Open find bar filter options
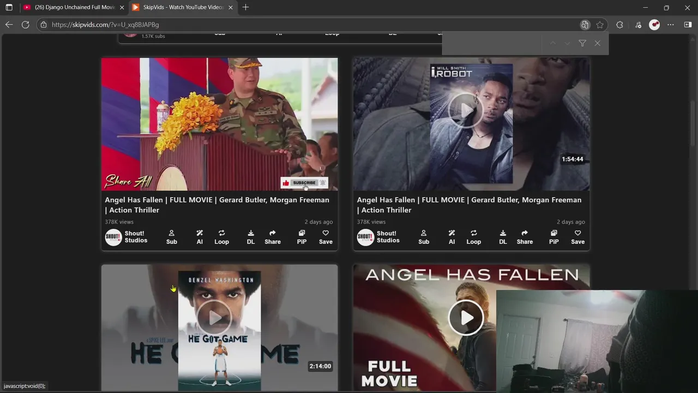This screenshot has height=393, width=698. coord(582,43)
